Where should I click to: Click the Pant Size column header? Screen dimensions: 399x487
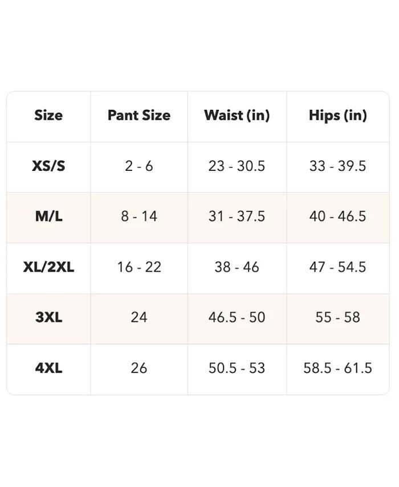pyautogui.click(x=139, y=116)
